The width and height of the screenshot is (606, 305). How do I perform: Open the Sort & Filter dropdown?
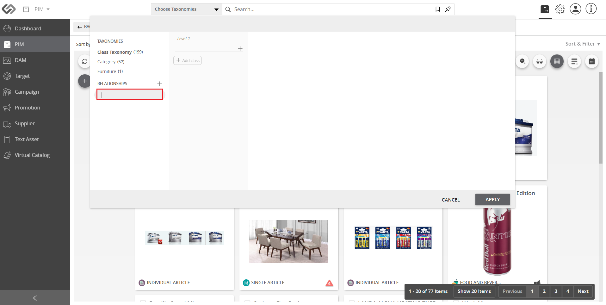click(x=583, y=44)
